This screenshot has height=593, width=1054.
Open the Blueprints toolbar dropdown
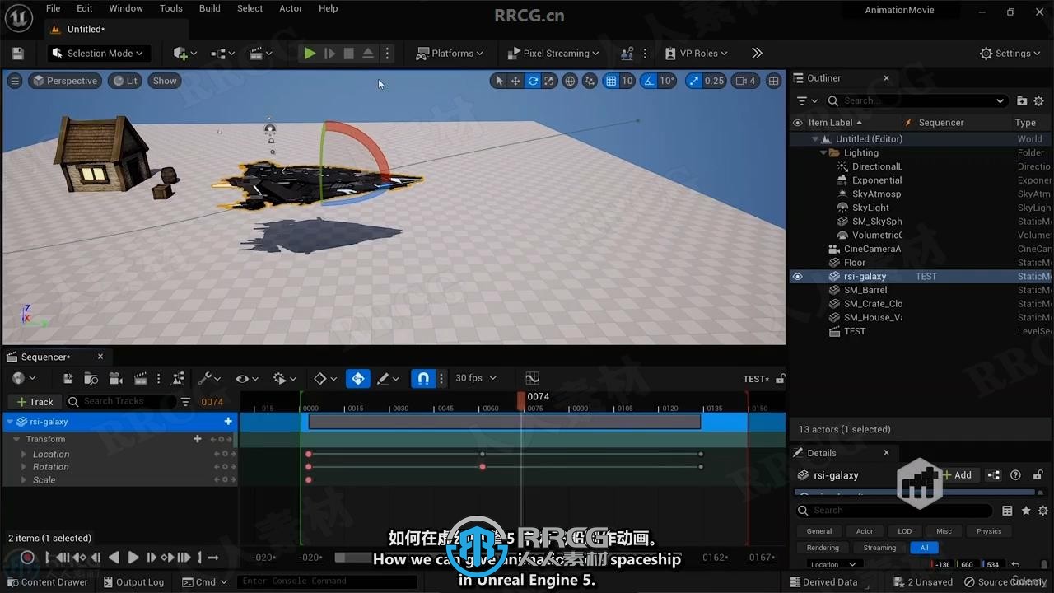point(223,53)
